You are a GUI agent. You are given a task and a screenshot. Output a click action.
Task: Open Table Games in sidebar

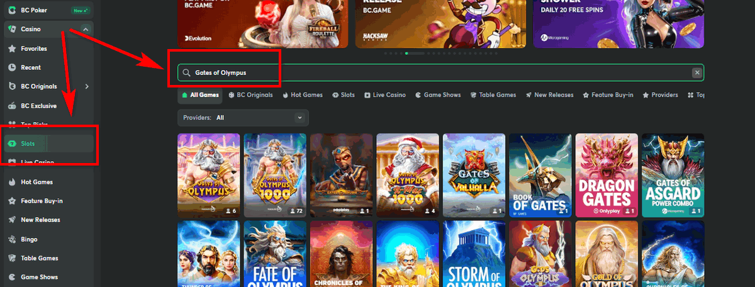48,258
